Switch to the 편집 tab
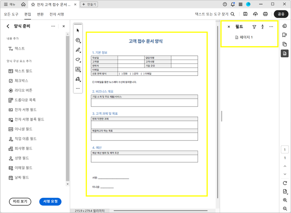Screen dimensions: 291x213 [28, 14]
